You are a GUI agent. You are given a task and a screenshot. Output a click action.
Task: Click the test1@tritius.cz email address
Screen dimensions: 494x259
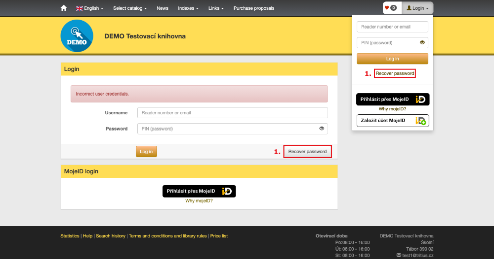pos(418,255)
